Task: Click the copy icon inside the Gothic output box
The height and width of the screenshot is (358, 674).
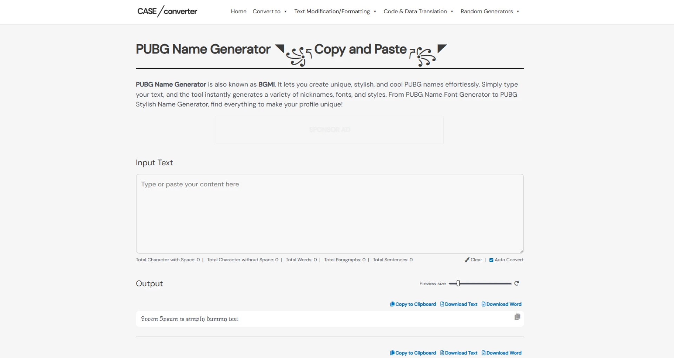Action: point(517,317)
